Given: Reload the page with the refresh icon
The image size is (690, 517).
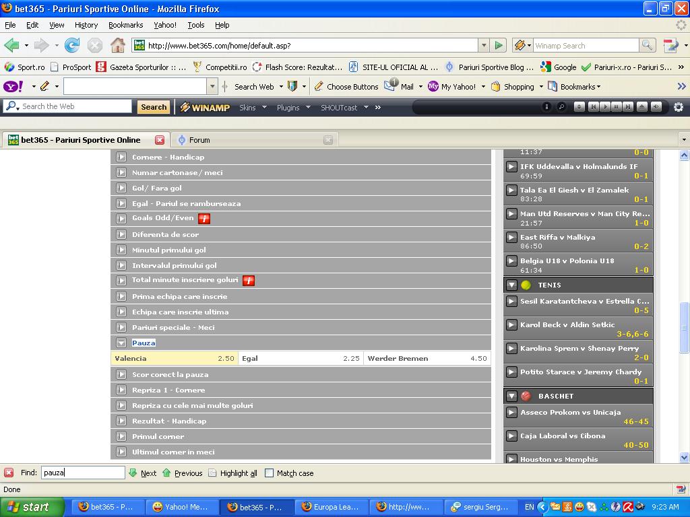Looking at the screenshot, I should 71,45.
